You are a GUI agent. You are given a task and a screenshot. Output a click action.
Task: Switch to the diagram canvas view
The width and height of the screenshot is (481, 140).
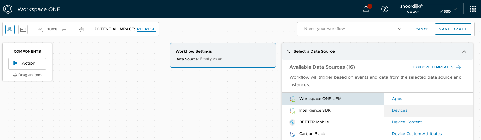tap(10, 30)
